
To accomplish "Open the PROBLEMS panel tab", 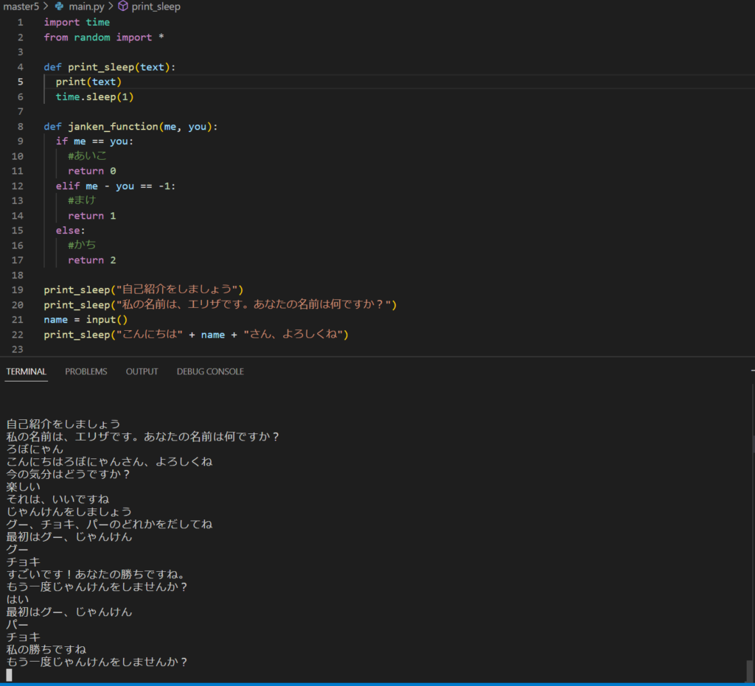I will pyautogui.click(x=86, y=371).
